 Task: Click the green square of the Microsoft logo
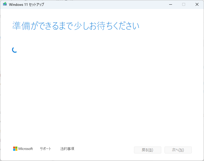pos(16,148)
